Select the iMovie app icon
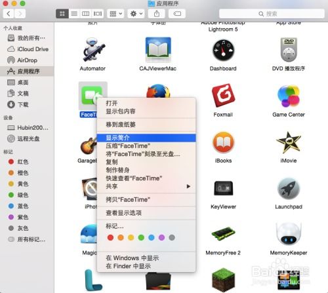328x293 pixels. click(289, 142)
